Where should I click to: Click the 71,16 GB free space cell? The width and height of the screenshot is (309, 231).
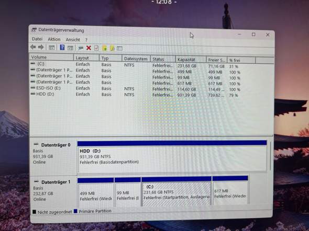(216, 66)
